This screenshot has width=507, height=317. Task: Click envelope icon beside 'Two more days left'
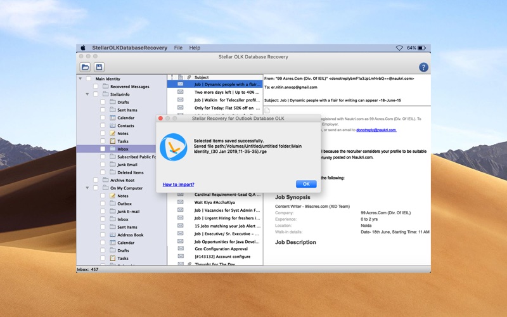pos(181,92)
